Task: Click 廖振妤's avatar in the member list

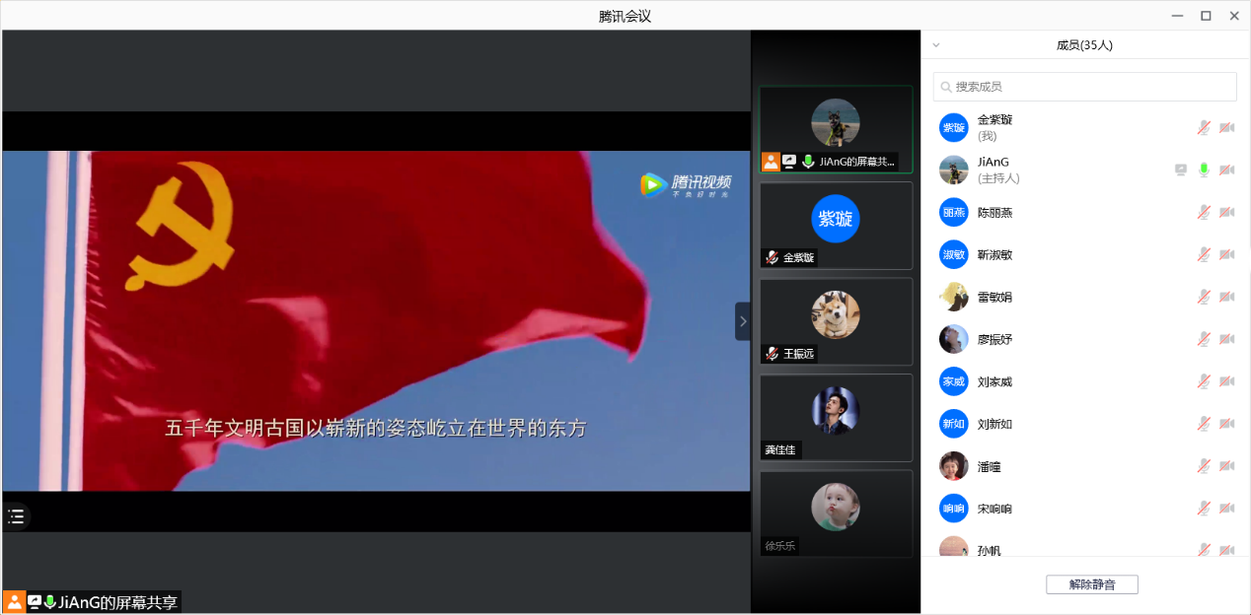Action: click(x=954, y=339)
